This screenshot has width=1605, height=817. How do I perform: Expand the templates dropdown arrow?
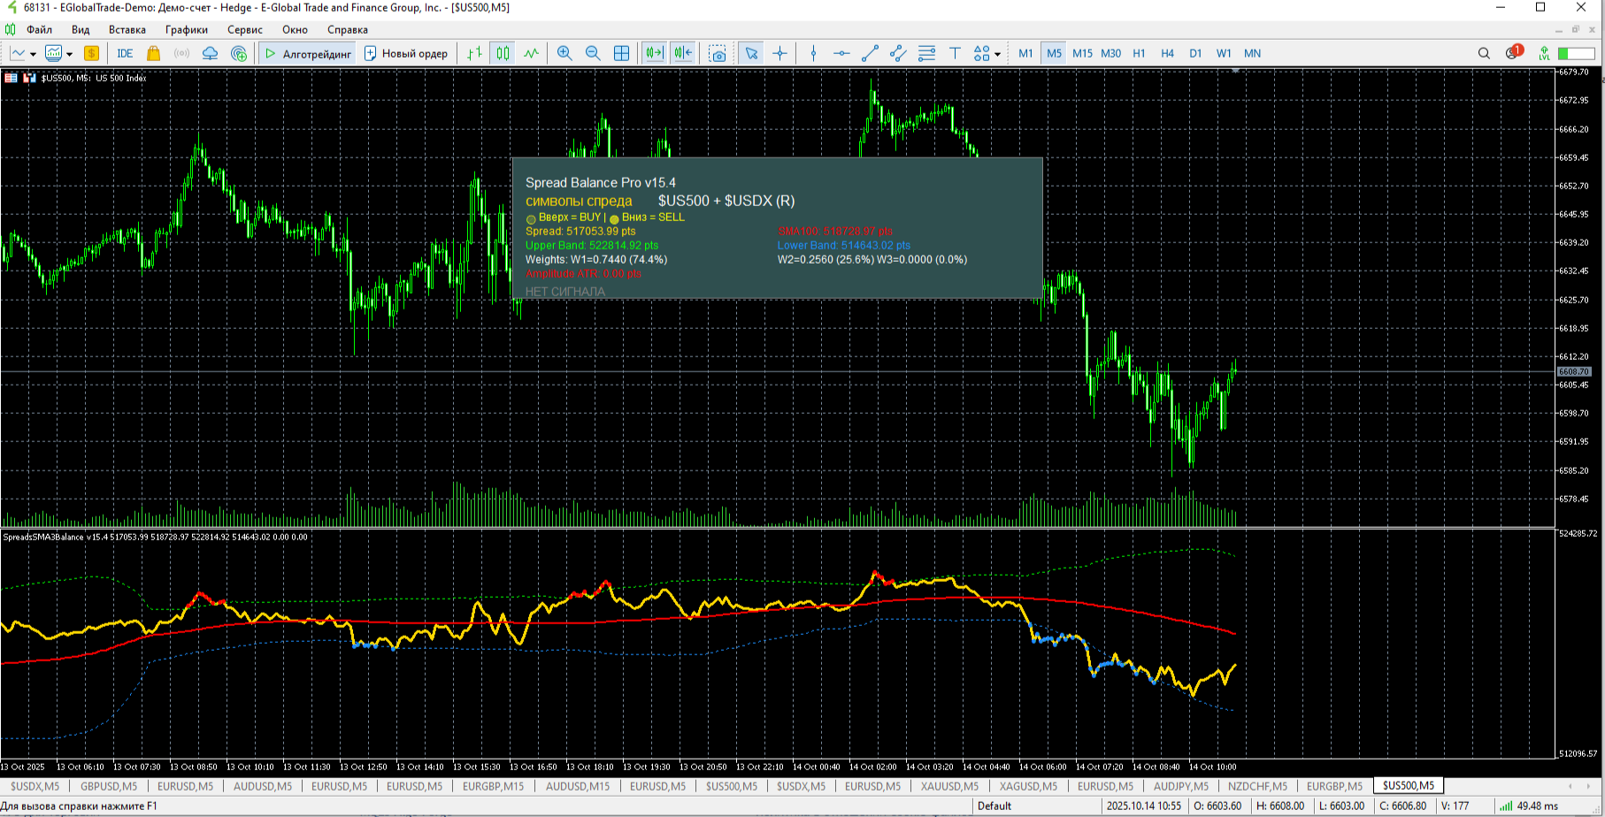point(69,54)
